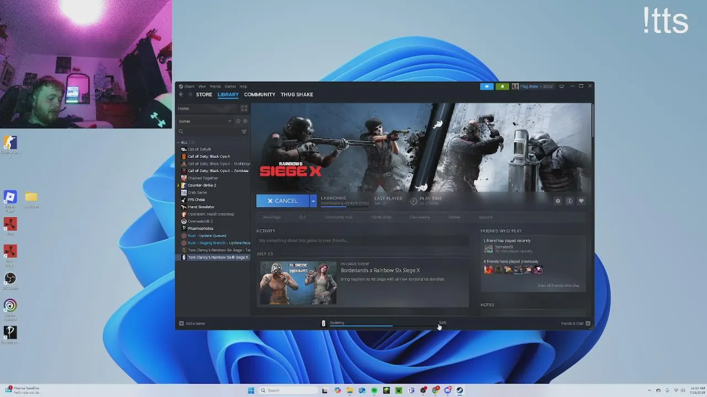Open the COMMUNITY tab
Image resolution: width=707 pixels, height=397 pixels.
coord(260,95)
